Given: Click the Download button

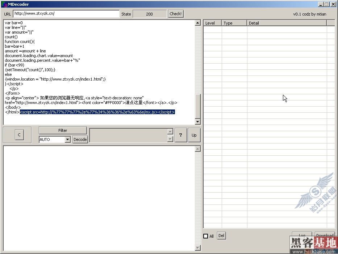Looking at the screenshot, I should pyautogui.click(x=325, y=235).
